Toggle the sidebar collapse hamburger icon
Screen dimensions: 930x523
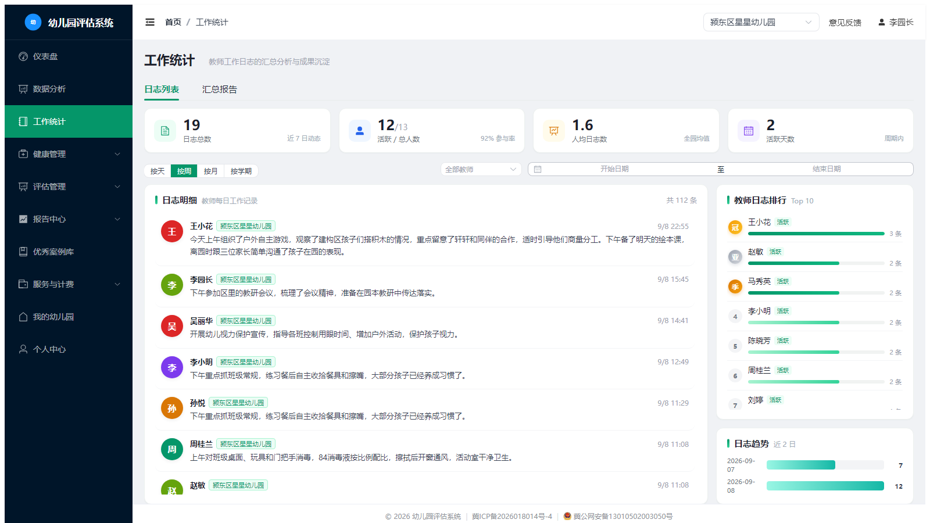150,22
